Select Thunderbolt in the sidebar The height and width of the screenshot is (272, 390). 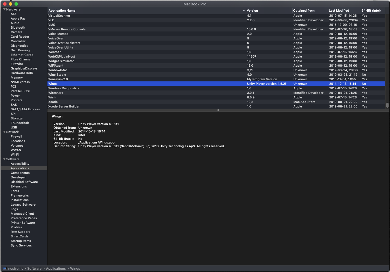(x=20, y=123)
